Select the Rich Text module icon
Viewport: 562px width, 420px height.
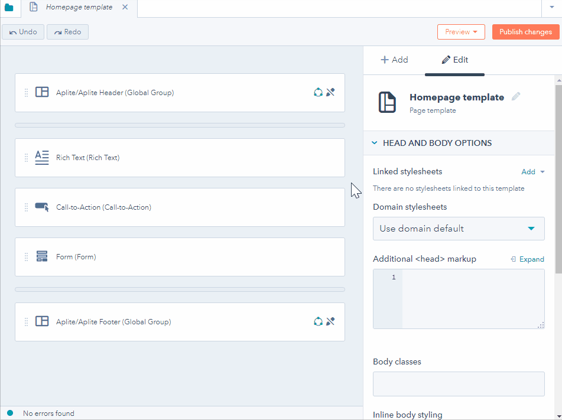pos(42,158)
